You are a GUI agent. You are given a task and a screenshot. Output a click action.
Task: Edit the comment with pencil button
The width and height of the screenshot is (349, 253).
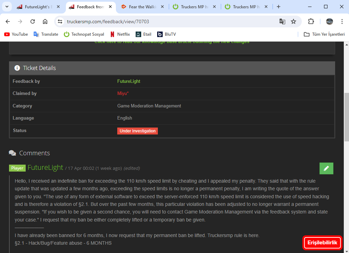[326, 168]
